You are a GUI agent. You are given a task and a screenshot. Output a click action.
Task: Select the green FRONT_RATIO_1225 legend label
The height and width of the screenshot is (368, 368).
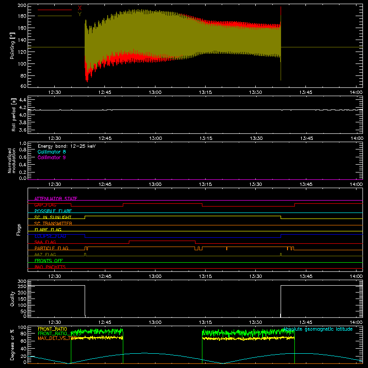[x=59, y=333]
